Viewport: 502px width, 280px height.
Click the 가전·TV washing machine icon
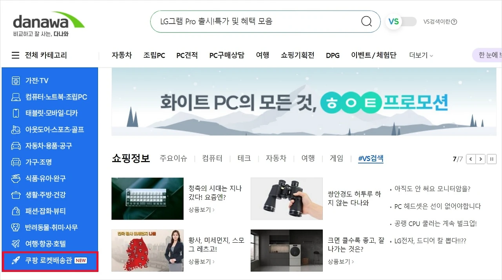click(x=16, y=81)
